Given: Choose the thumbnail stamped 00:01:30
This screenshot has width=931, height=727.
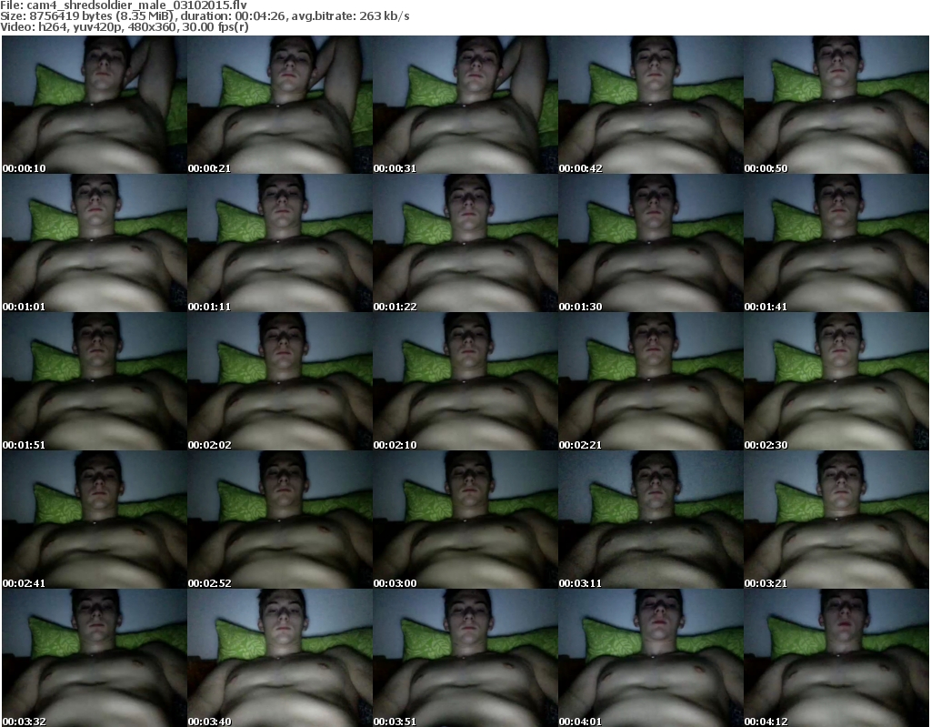Looking at the screenshot, I should point(651,243).
